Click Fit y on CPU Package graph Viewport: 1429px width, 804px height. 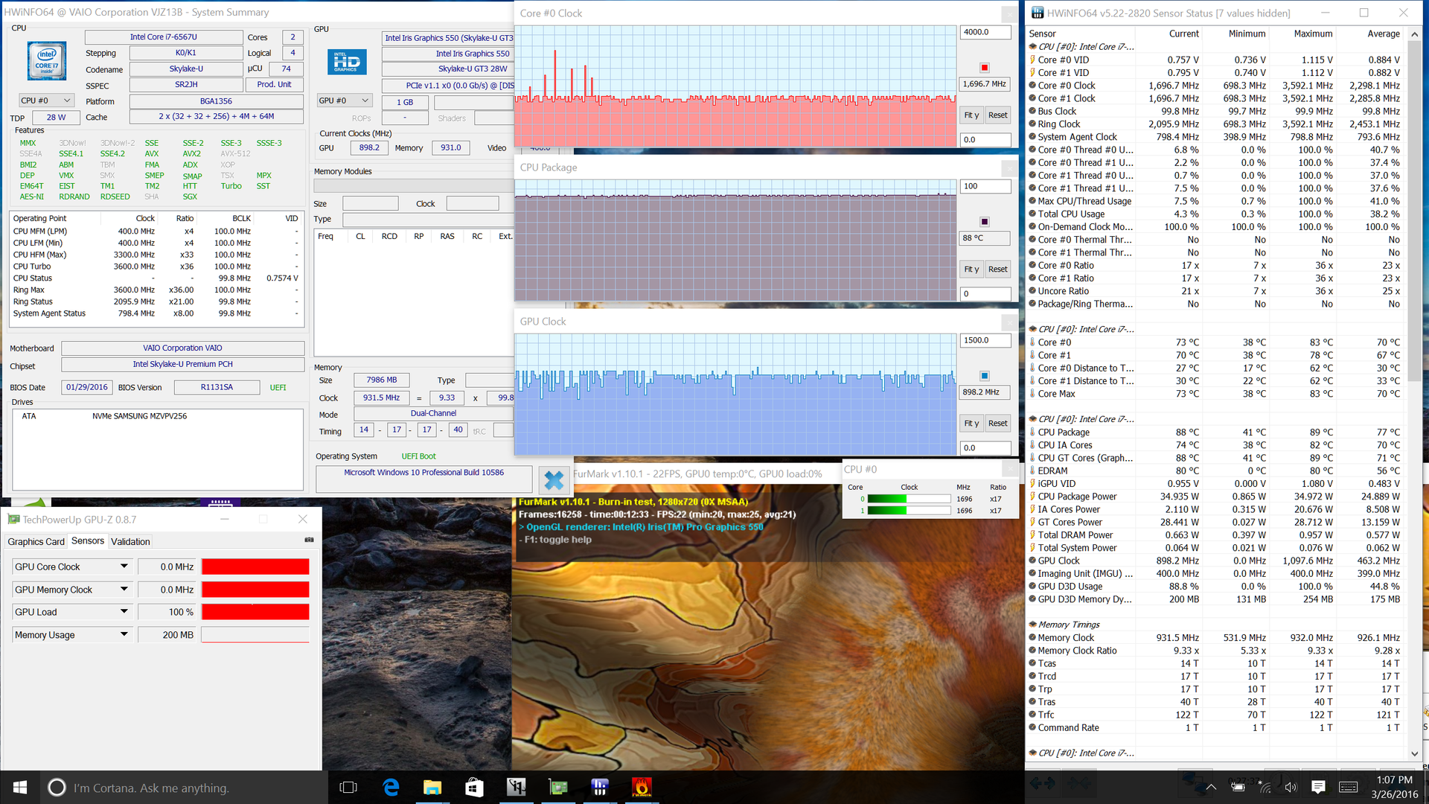[971, 269]
